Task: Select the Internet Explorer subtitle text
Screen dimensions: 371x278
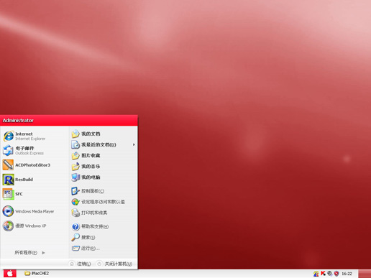Action: click(x=30, y=139)
